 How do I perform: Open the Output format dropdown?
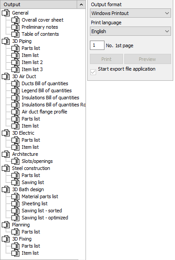(x=130, y=13)
